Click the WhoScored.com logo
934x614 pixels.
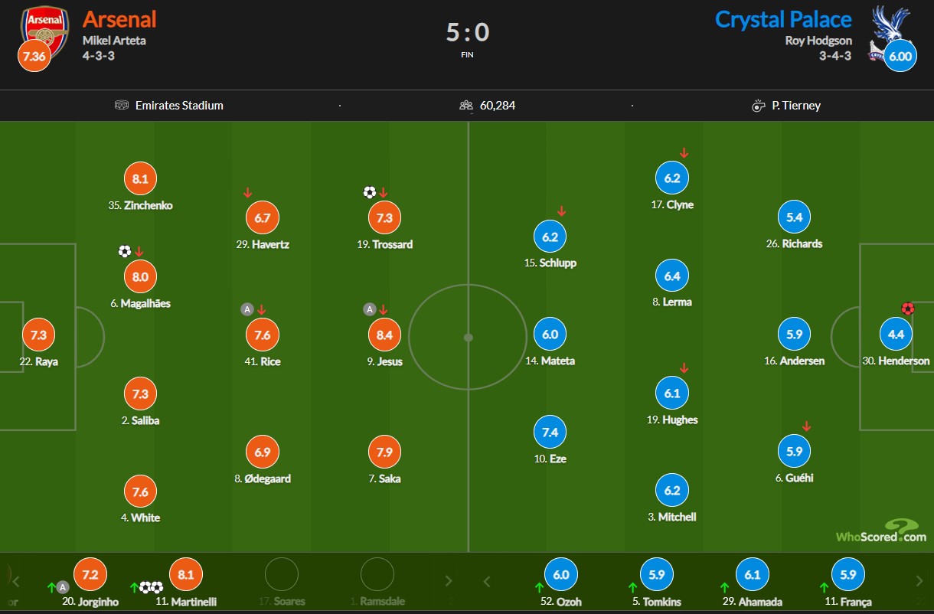[x=880, y=531]
